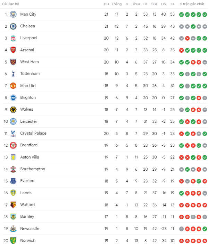Open the Tottenham team link
This screenshot has width=215, height=248.
[30, 74]
